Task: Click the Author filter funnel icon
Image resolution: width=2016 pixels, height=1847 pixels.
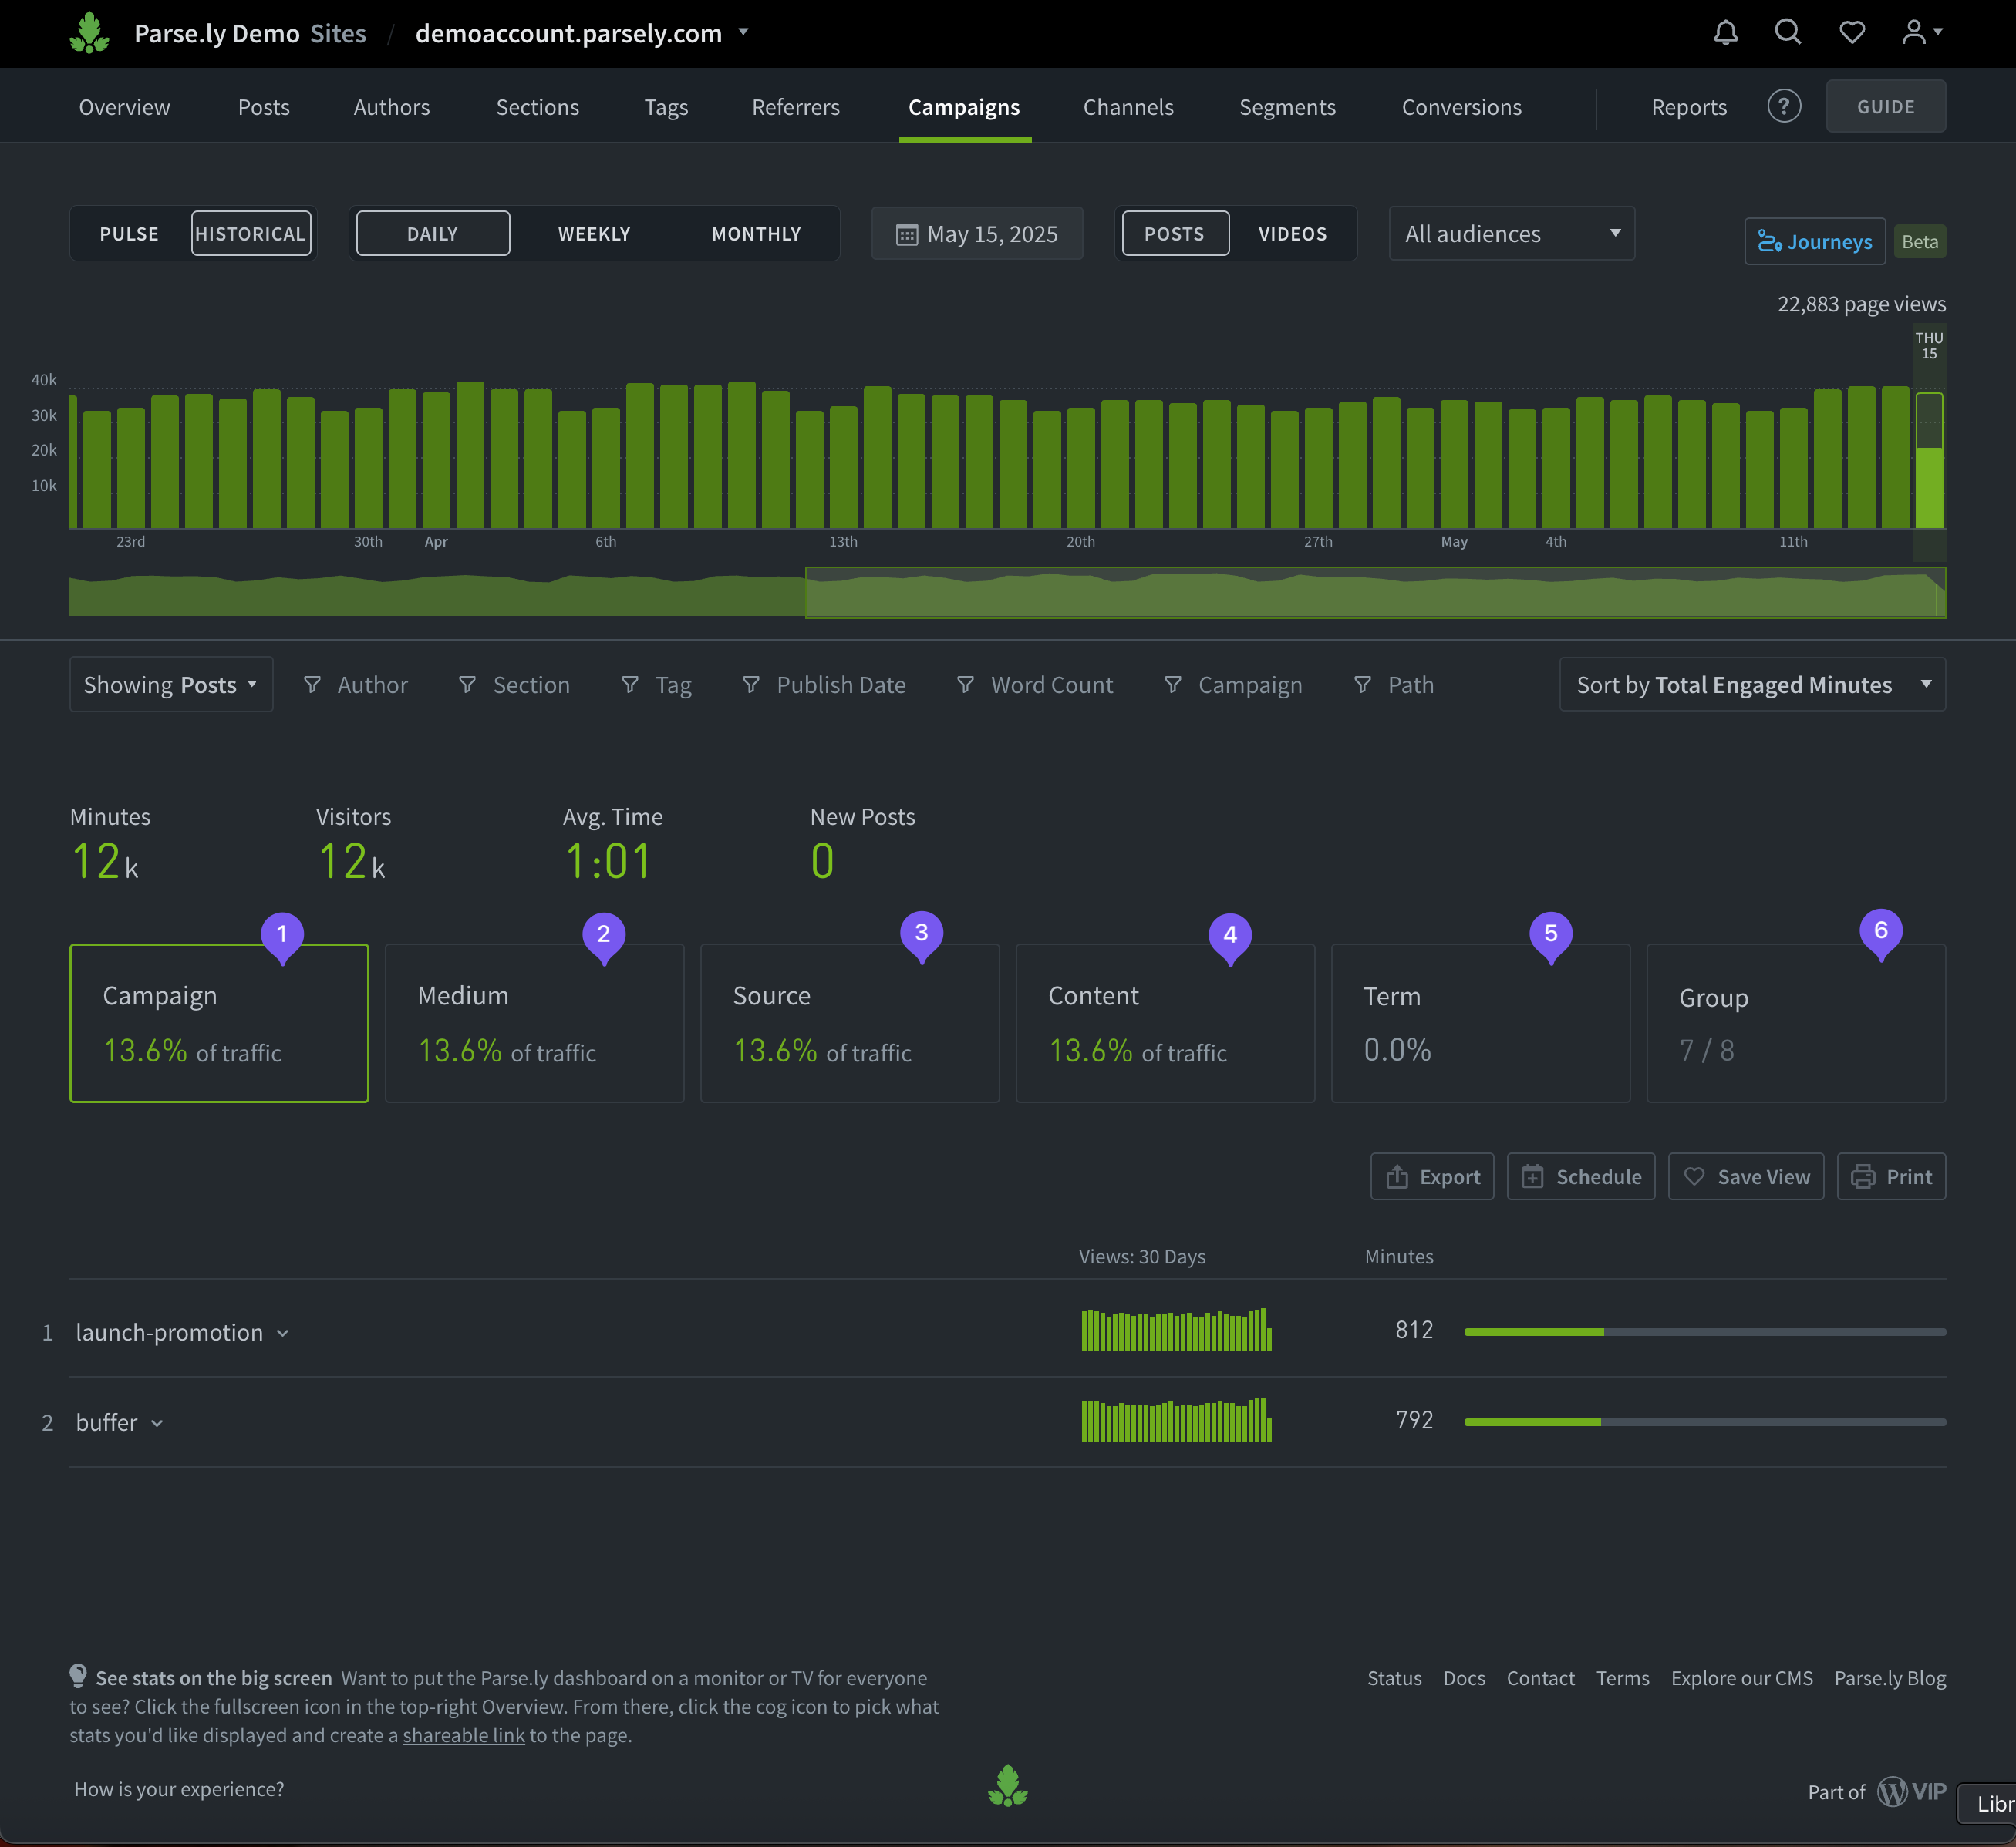Action: pyautogui.click(x=312, y=685)
